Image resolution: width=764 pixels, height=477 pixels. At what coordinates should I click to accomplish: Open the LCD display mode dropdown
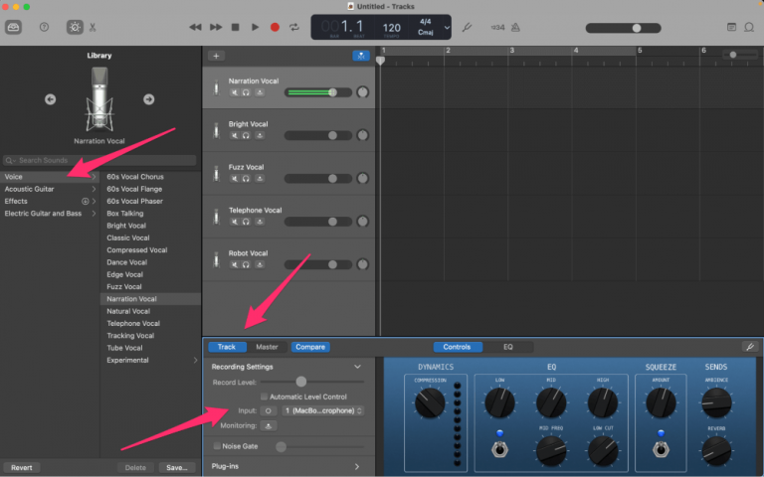point(447,27)
